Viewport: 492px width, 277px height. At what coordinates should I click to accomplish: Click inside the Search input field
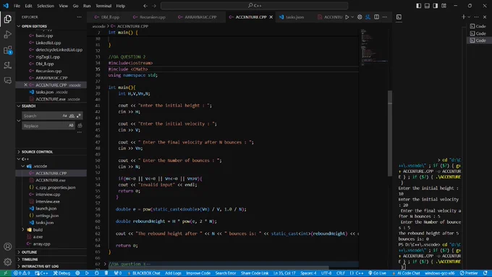click(41, 116)
